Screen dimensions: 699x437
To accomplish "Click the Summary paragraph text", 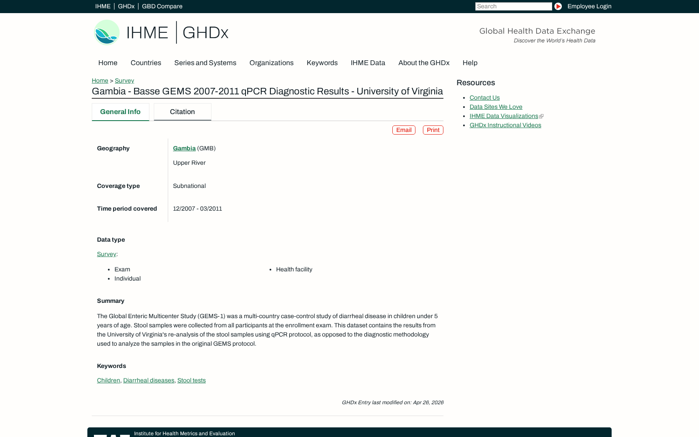I will click(267, 330).
